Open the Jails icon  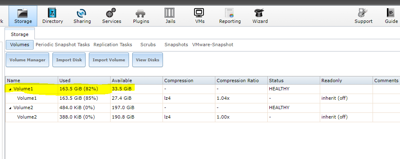pyautogui.click(x=170, y=13)
